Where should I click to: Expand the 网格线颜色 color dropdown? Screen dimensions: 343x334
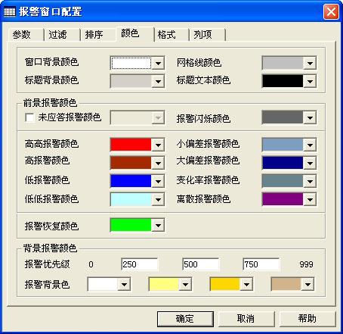[x=310, y=63]
